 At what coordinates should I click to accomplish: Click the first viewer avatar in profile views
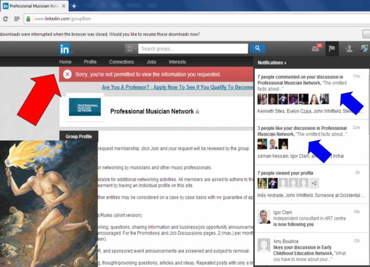pyautogui.click(x=262, y=183)
